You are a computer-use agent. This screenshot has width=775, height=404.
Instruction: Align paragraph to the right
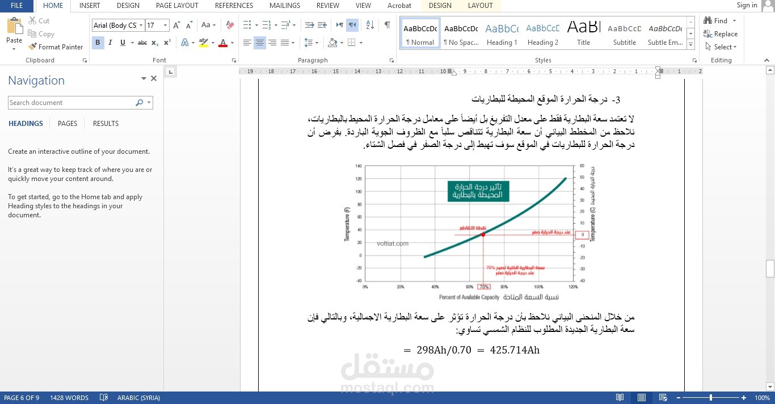(272, 43)
